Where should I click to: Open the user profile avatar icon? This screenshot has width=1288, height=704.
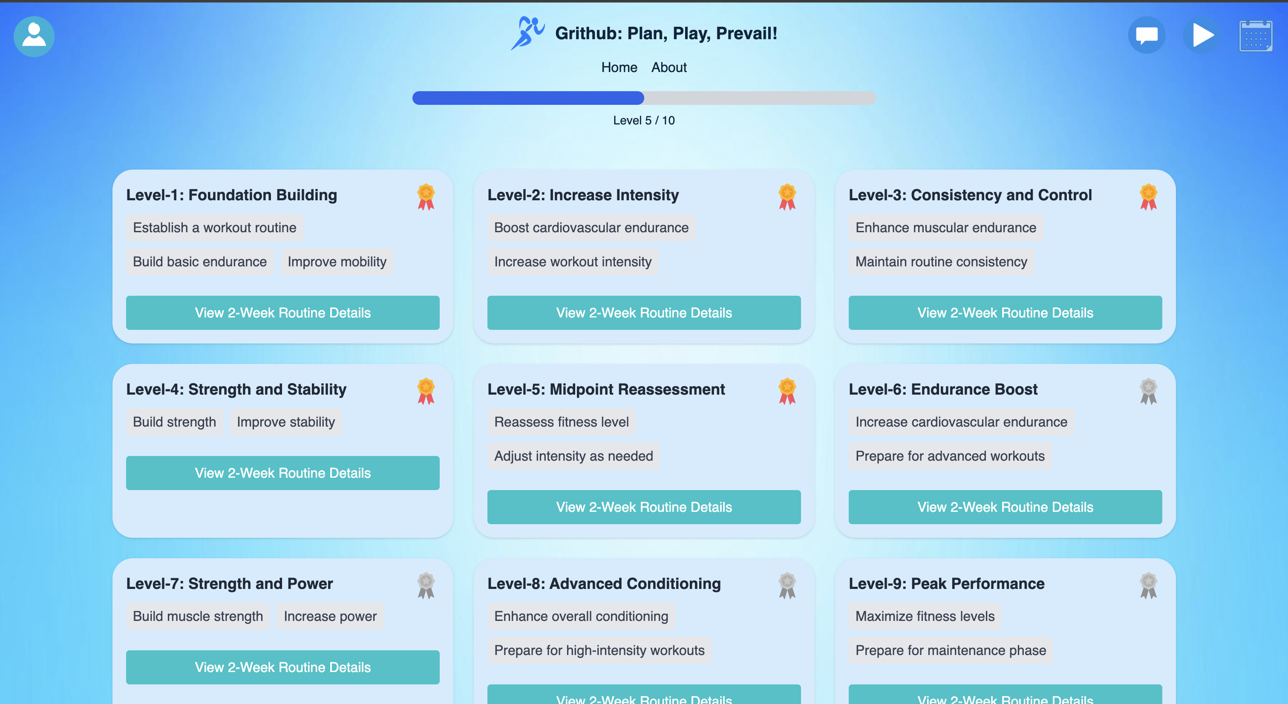point(34,37)
